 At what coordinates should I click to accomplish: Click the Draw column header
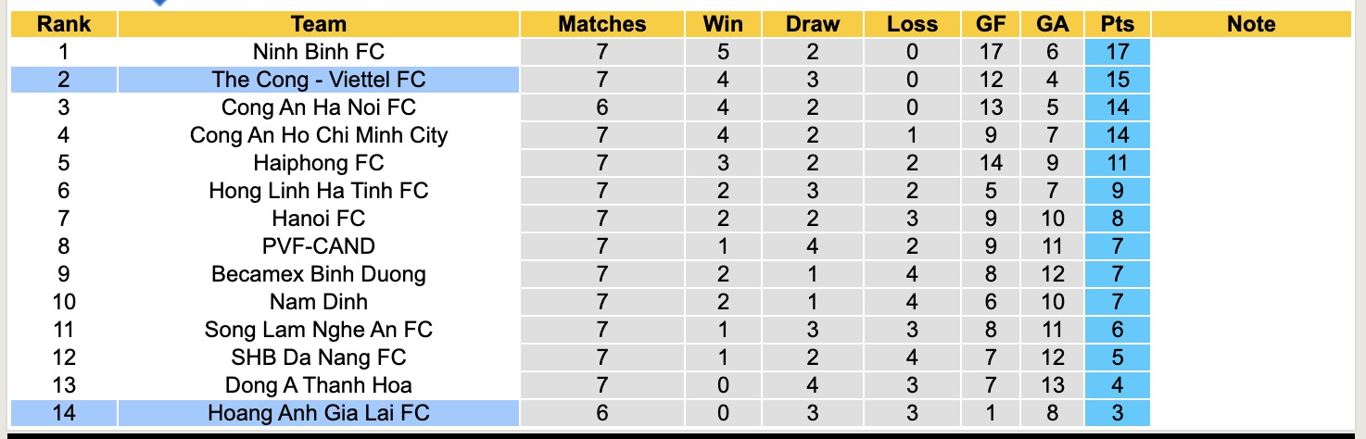[812, 24]
